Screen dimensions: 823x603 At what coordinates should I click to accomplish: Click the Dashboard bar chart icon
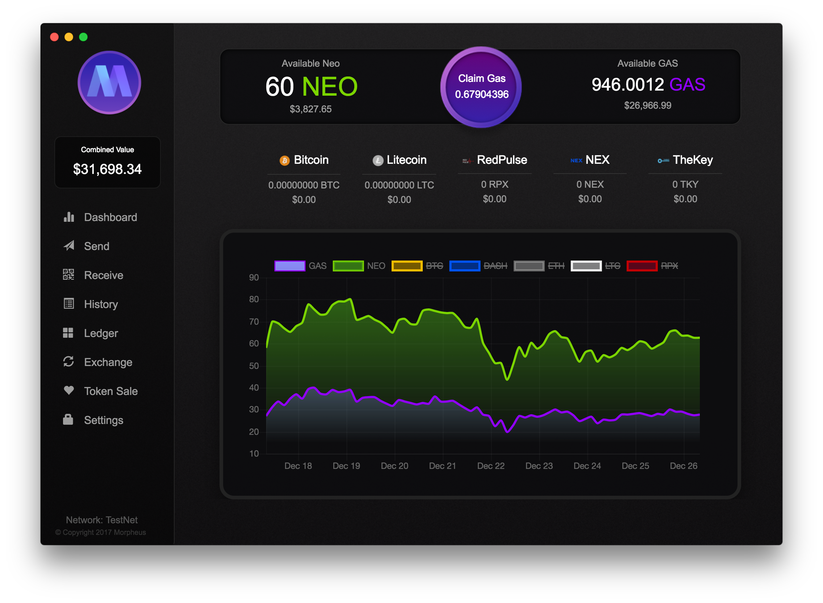click(x=68, y=217)
